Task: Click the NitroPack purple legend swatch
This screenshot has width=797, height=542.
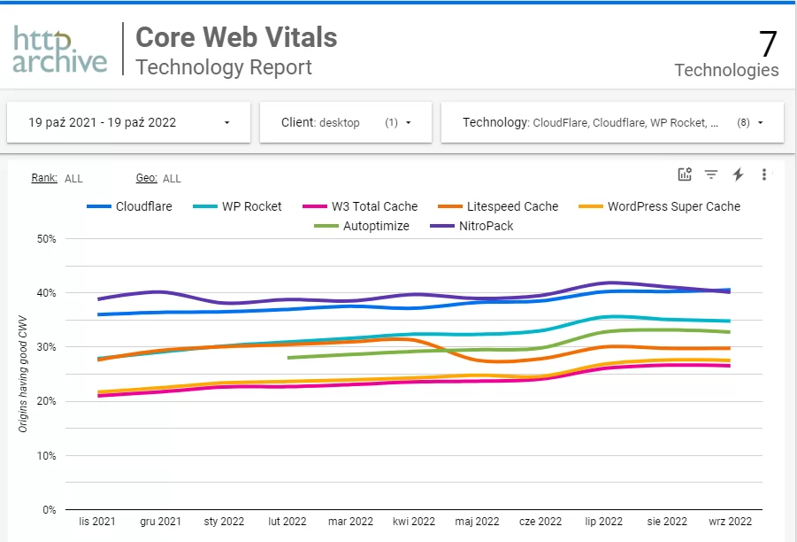Action: pos(442,226)
